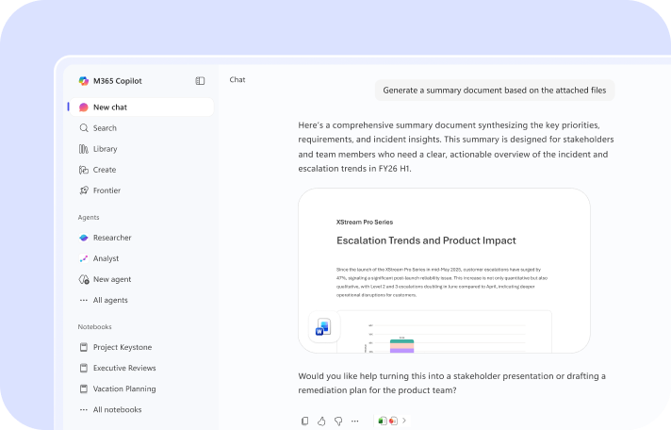This screenshot has height=430, width=671.
Task: Click the Excel source file icon
Action: coord(383,421)
